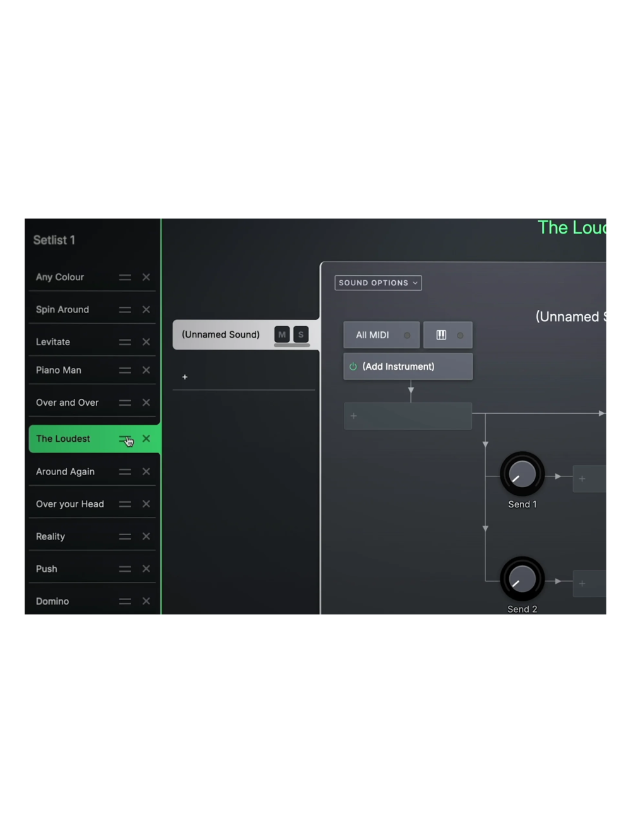Image resolution: width=631 pixels, height=833 pixels.
Task: Click the (Add Instrument) button
Action: [x=407, y=366]
